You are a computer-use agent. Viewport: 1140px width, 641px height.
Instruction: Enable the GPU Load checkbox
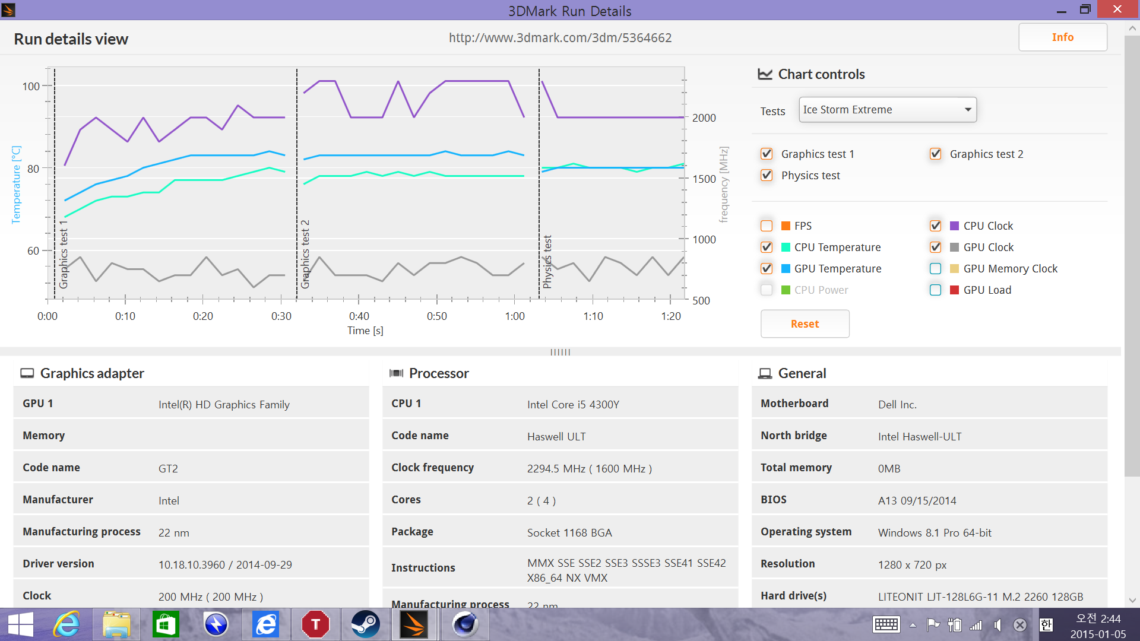tap(935, 290)
